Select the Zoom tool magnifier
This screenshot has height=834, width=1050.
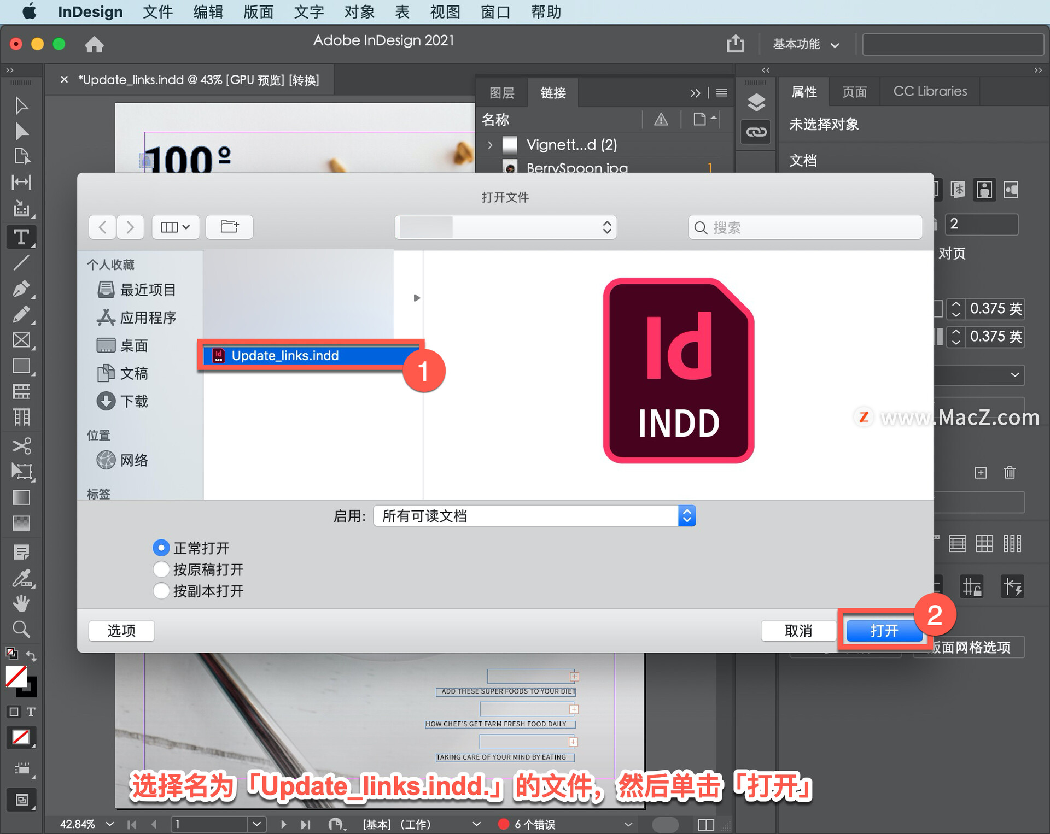pyautogui.click(x=21, y=629)
